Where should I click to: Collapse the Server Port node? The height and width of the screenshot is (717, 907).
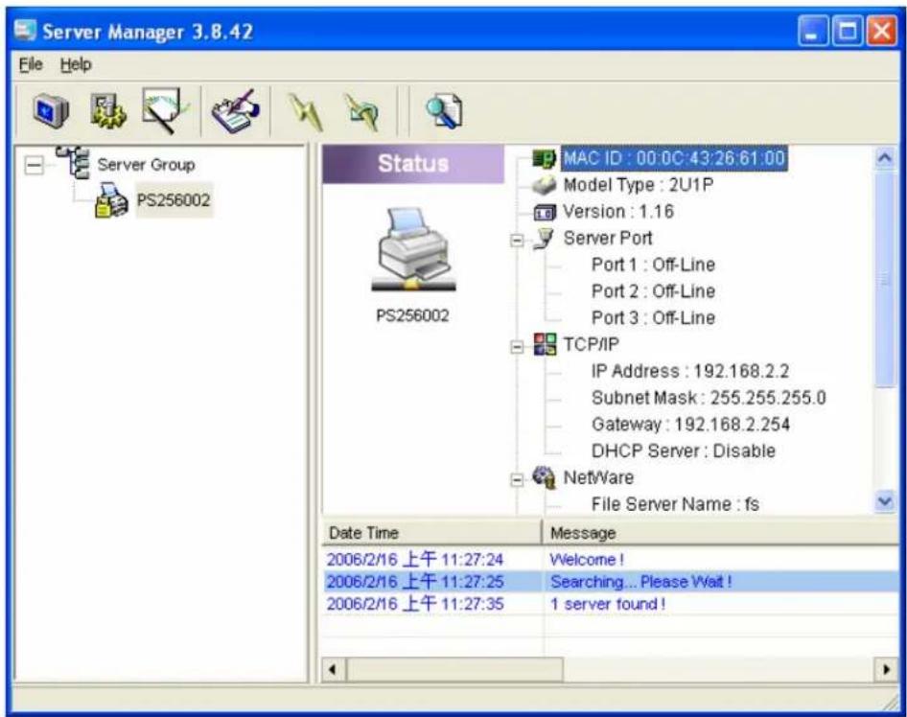pos(517,240)
